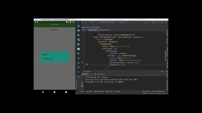Image resolution: width=202 pixels, height=113 pixels.
Task: Tap Android back navigation button
Action: coord(43,92)
